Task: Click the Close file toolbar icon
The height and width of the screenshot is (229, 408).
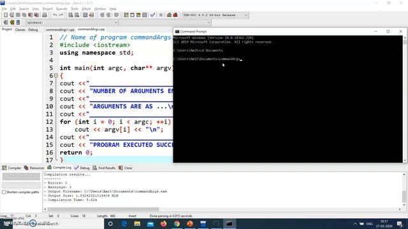Action: point(31,15)
